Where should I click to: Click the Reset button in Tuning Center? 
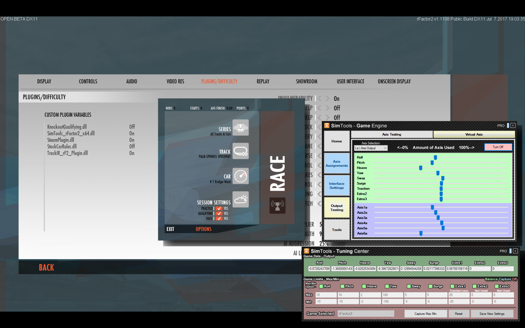tap(459, 314)
